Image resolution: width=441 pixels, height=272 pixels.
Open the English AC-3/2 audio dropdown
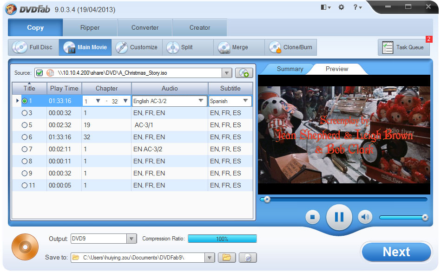(201, 101)
